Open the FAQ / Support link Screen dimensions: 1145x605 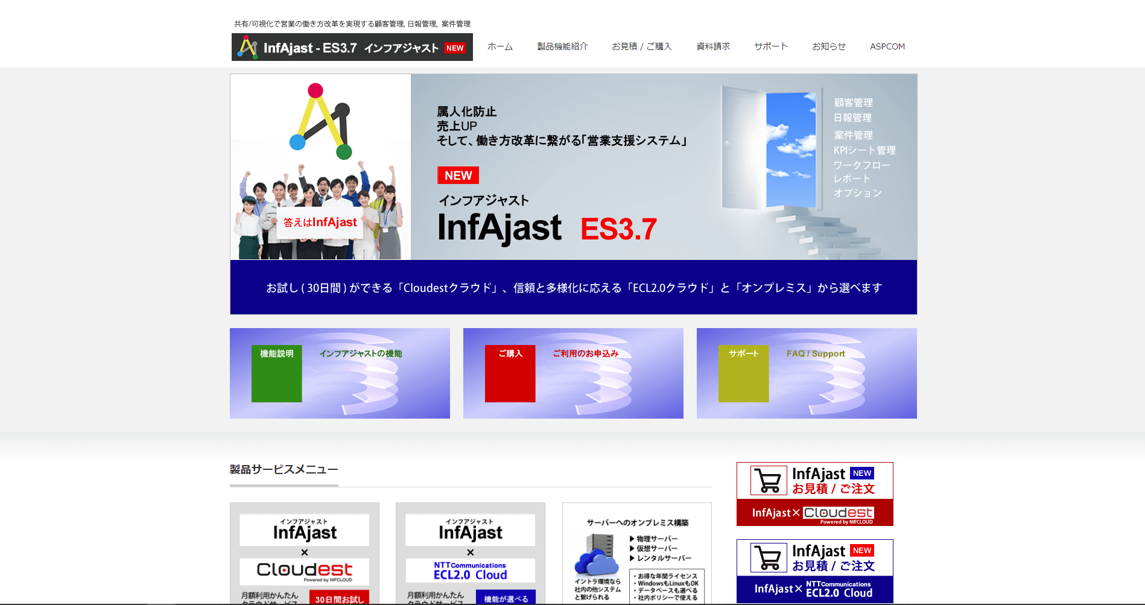click(816, 353)
